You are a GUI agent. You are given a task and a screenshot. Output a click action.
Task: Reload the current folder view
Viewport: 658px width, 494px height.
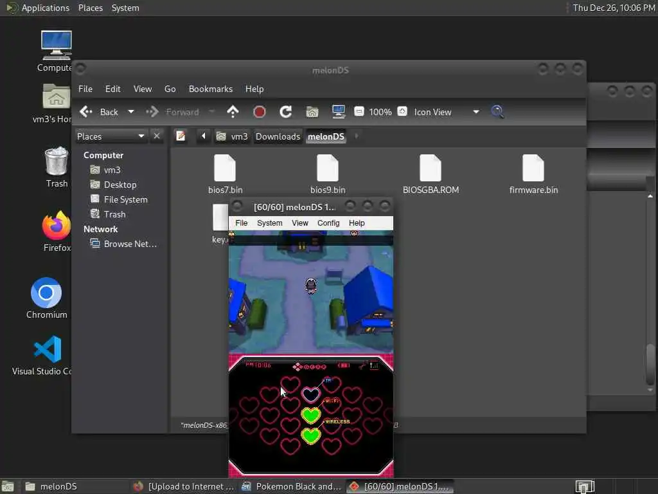tap(286, 112)
